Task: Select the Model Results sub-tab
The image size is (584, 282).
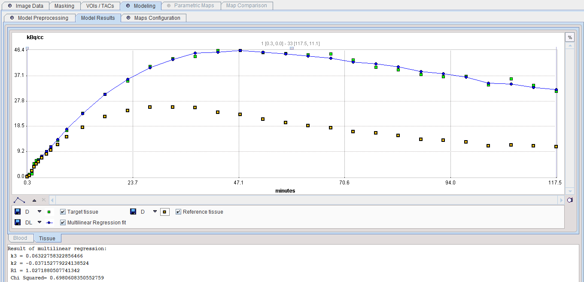Action: [98, 18]
